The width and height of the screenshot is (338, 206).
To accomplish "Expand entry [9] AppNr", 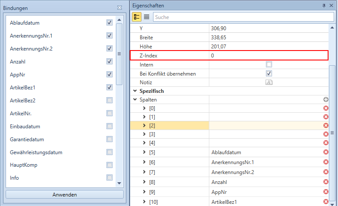I will coord(144,192).
